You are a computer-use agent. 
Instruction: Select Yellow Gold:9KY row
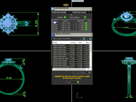point(71,45)
